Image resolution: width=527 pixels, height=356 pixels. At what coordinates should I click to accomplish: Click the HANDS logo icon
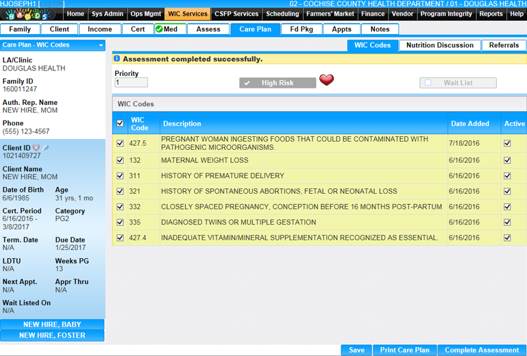(31, 14)
